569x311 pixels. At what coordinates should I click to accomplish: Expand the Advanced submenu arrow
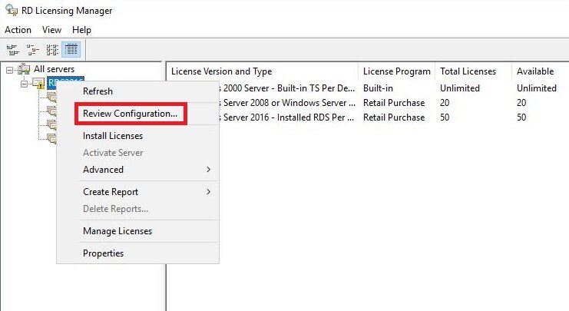(x=208, y=170)
